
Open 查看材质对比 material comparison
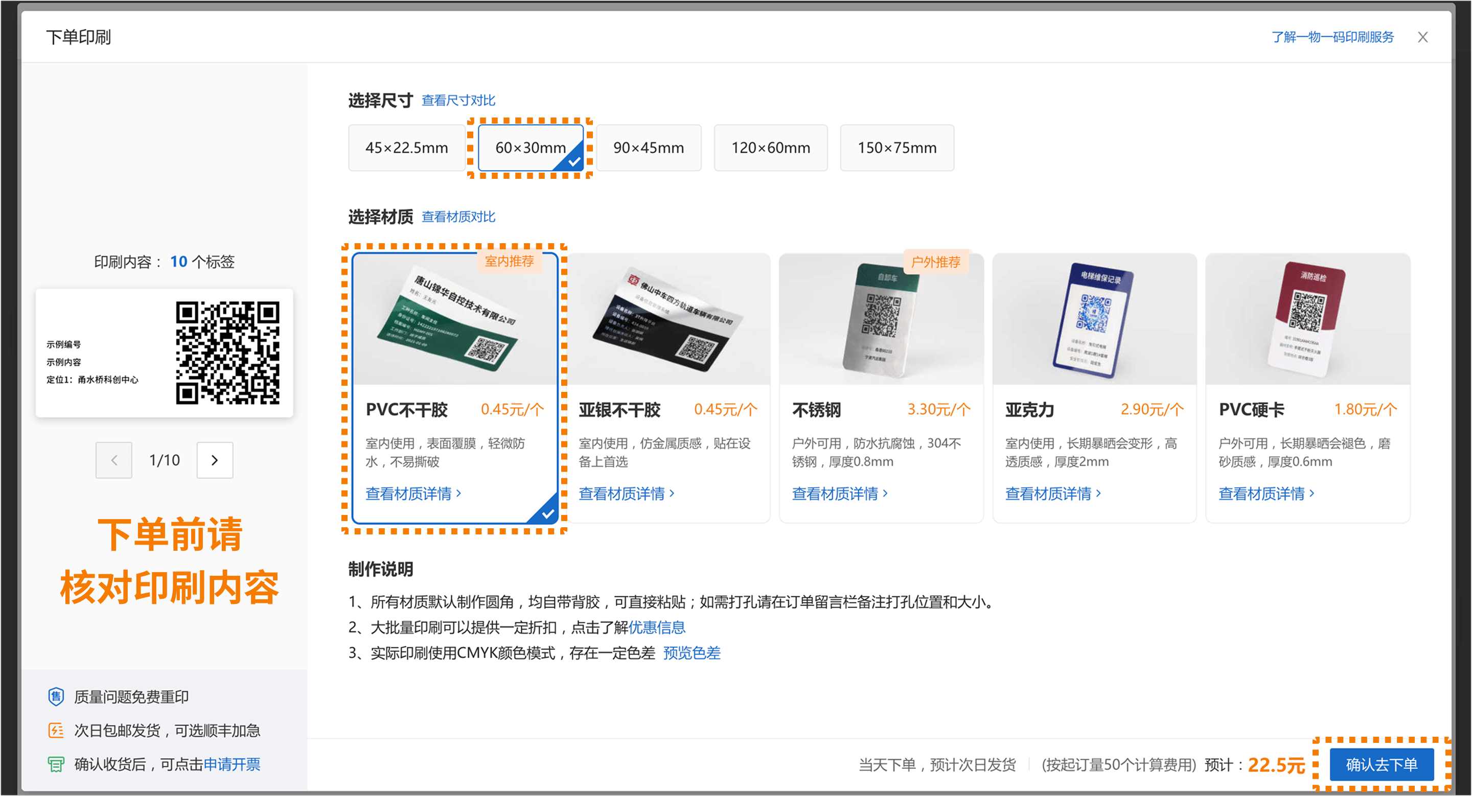point(459,217)
